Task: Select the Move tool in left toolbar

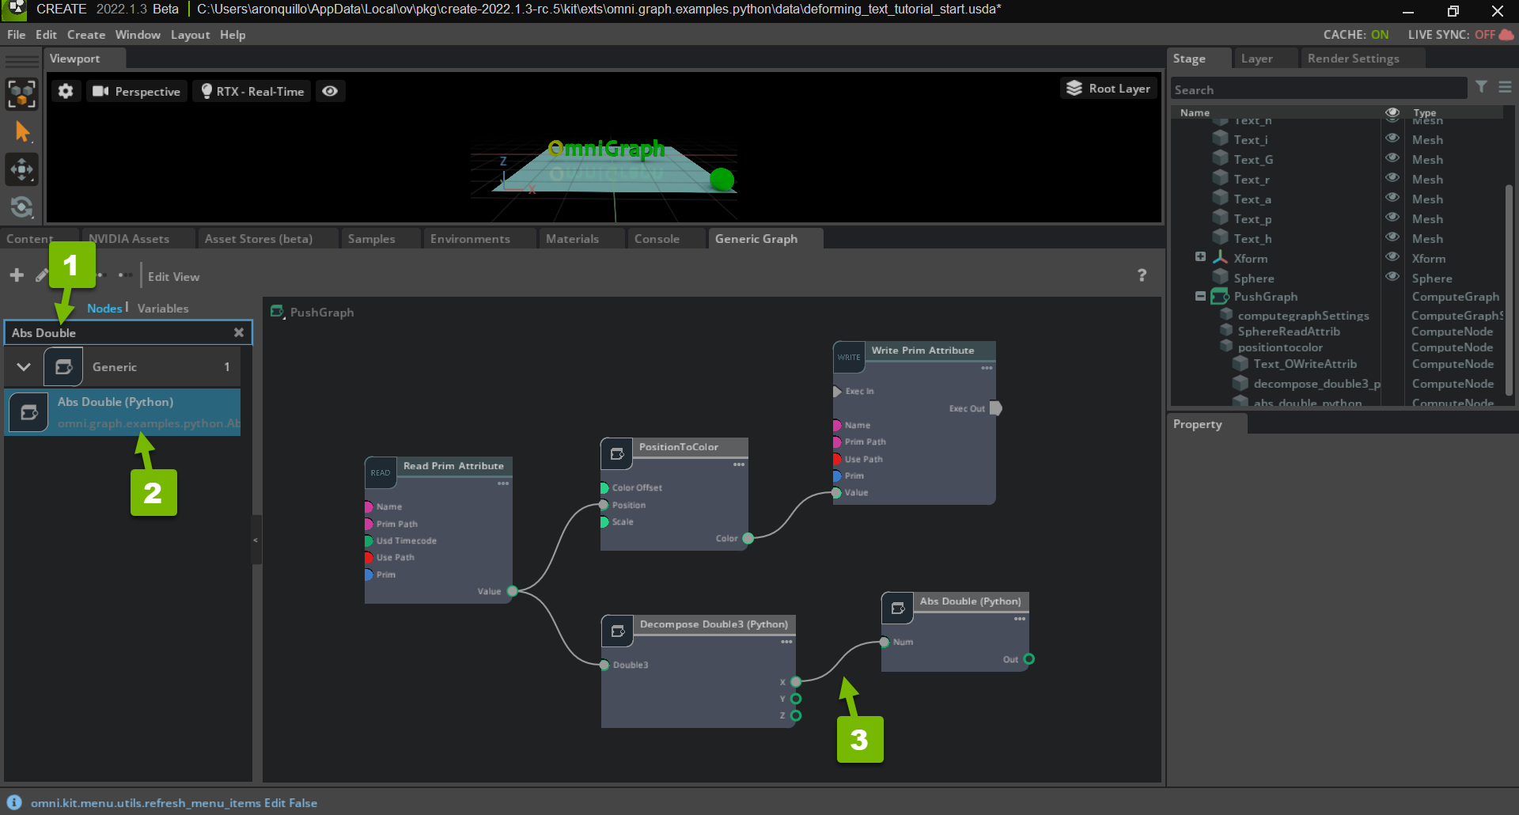Action: (x=22, y=169)
